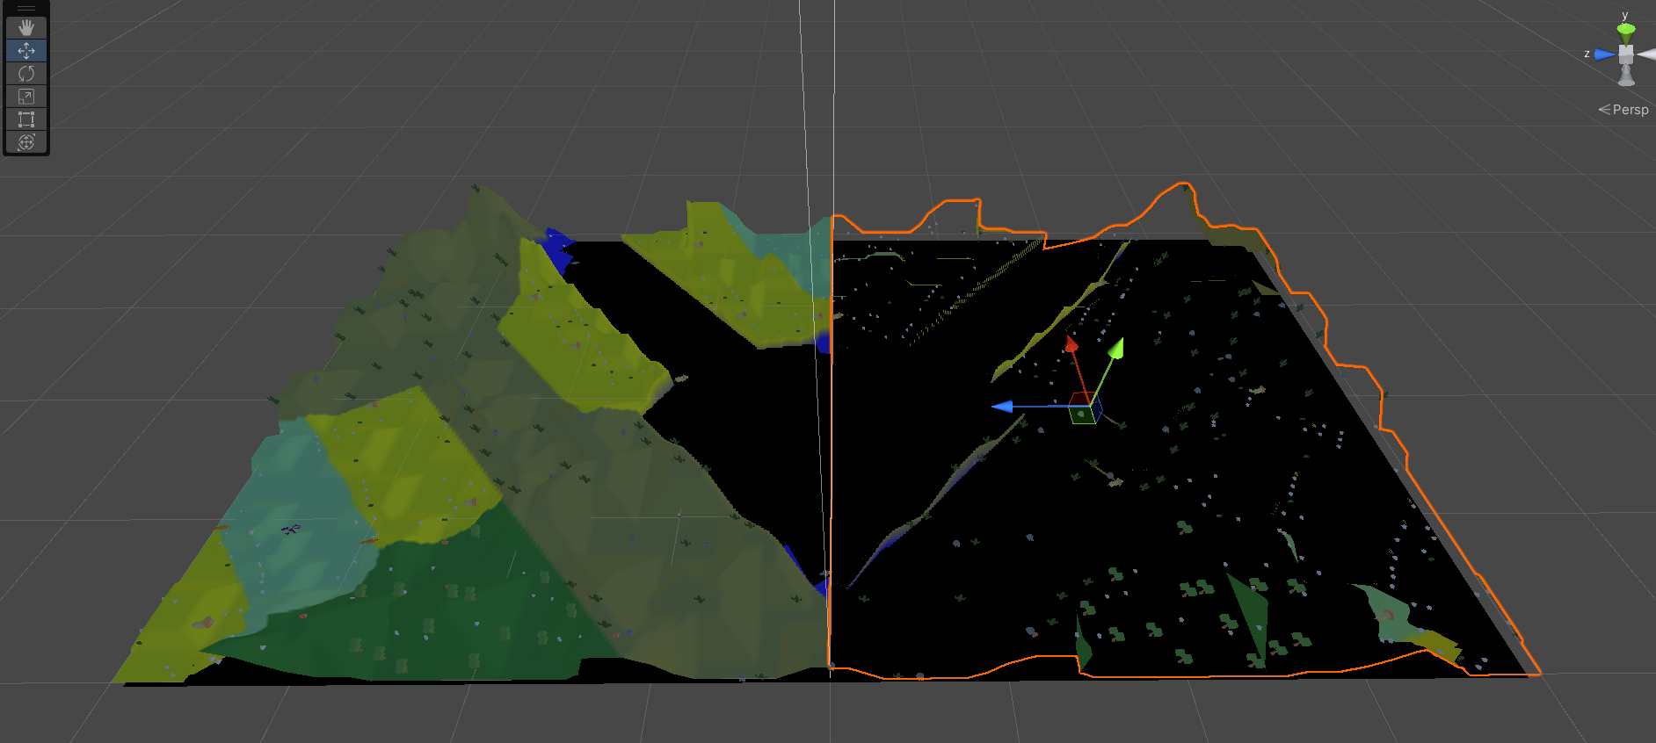Click the green arrow of move gizmo
The height and width of the screenshot is (743, 1656).
click(x=1115, y=349)
